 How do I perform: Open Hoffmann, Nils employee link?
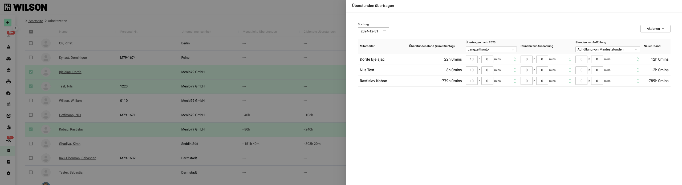point(70,115)
